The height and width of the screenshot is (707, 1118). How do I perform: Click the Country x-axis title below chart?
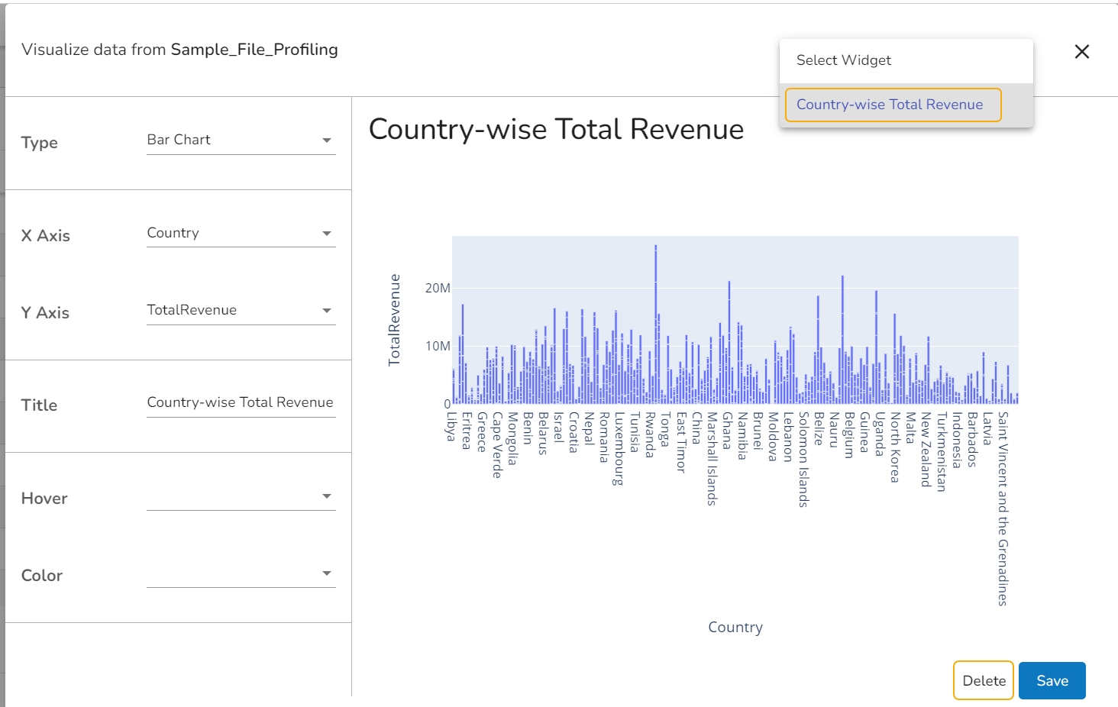coord(735,628)
